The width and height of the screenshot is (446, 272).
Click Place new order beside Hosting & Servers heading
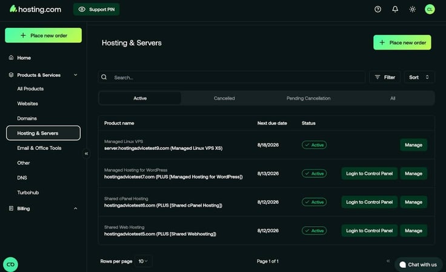point(402,42)
